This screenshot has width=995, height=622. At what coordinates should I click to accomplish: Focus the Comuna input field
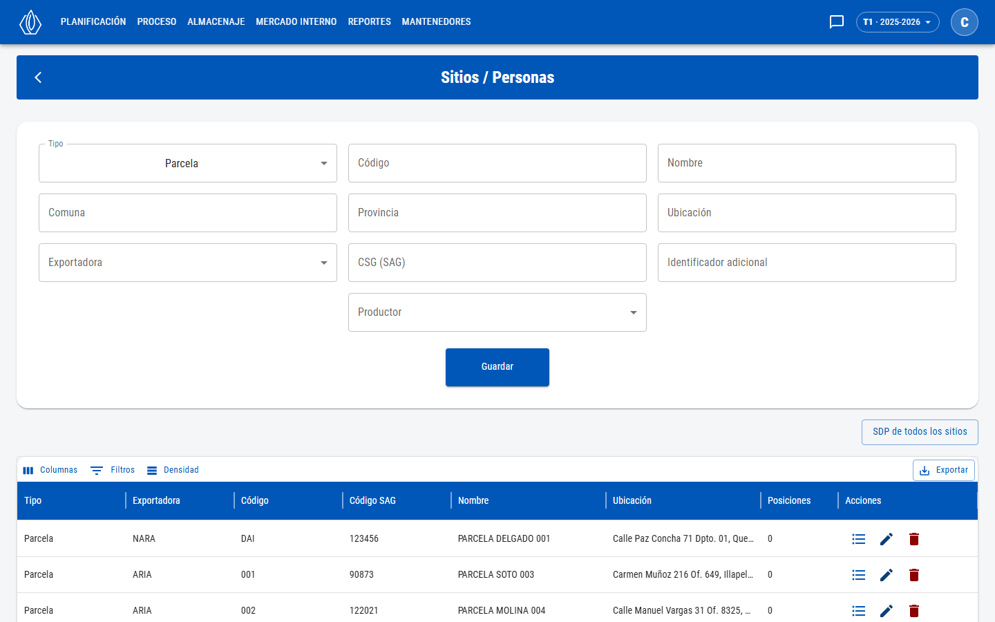tap(188, 213)
